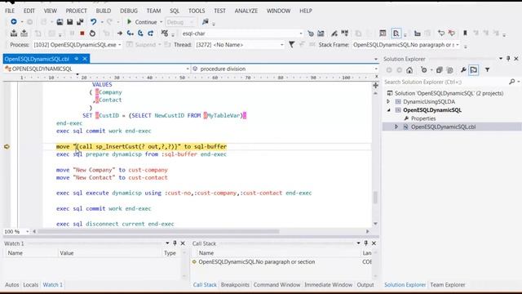522x294 pixels.
Task: Click the thread filter funnel icon
Action: pos(292,45)
